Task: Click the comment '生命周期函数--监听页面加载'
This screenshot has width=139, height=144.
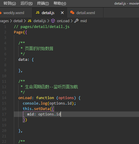Action: (51, 87)
